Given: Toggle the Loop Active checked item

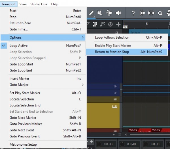Looking at the screenshot, I should [x=19, y=46].
